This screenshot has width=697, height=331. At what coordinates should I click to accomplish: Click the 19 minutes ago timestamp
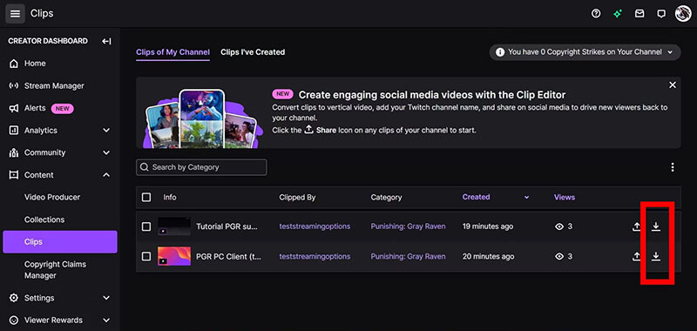pyautogui.click(x=488, y=226)
